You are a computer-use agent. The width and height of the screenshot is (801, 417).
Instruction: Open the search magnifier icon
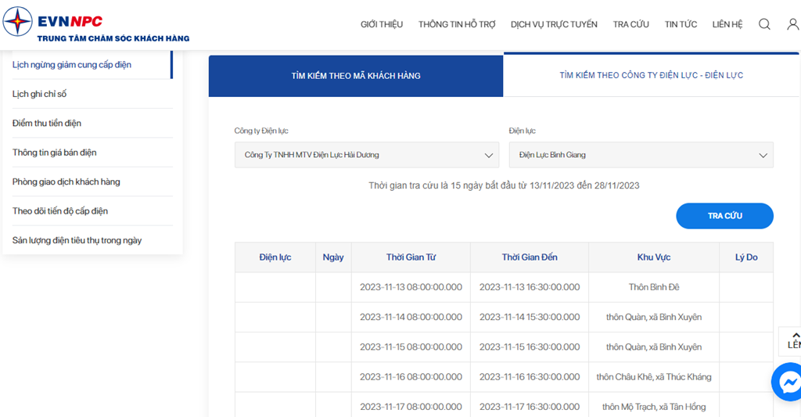(x=764, y=24)
